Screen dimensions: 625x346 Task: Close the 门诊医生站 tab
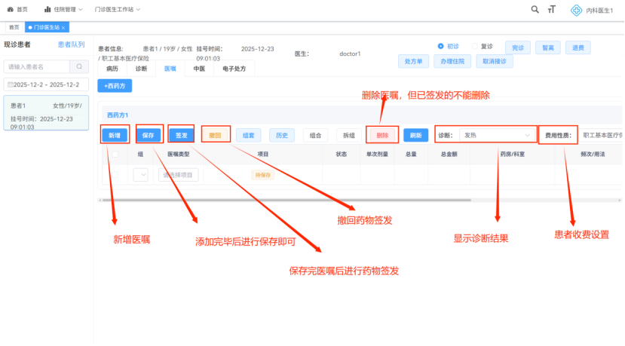click(x=63, y=28)
